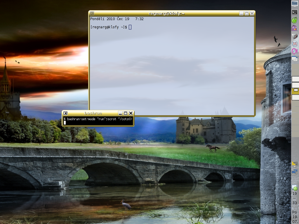Click the panel clock showing 19 33
Image resolution: width=299 pixels, height=224 pixels.
point(295,198)
